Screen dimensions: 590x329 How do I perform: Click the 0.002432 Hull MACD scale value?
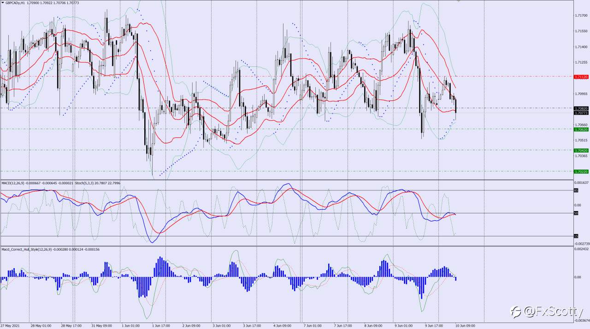[582, 249]
